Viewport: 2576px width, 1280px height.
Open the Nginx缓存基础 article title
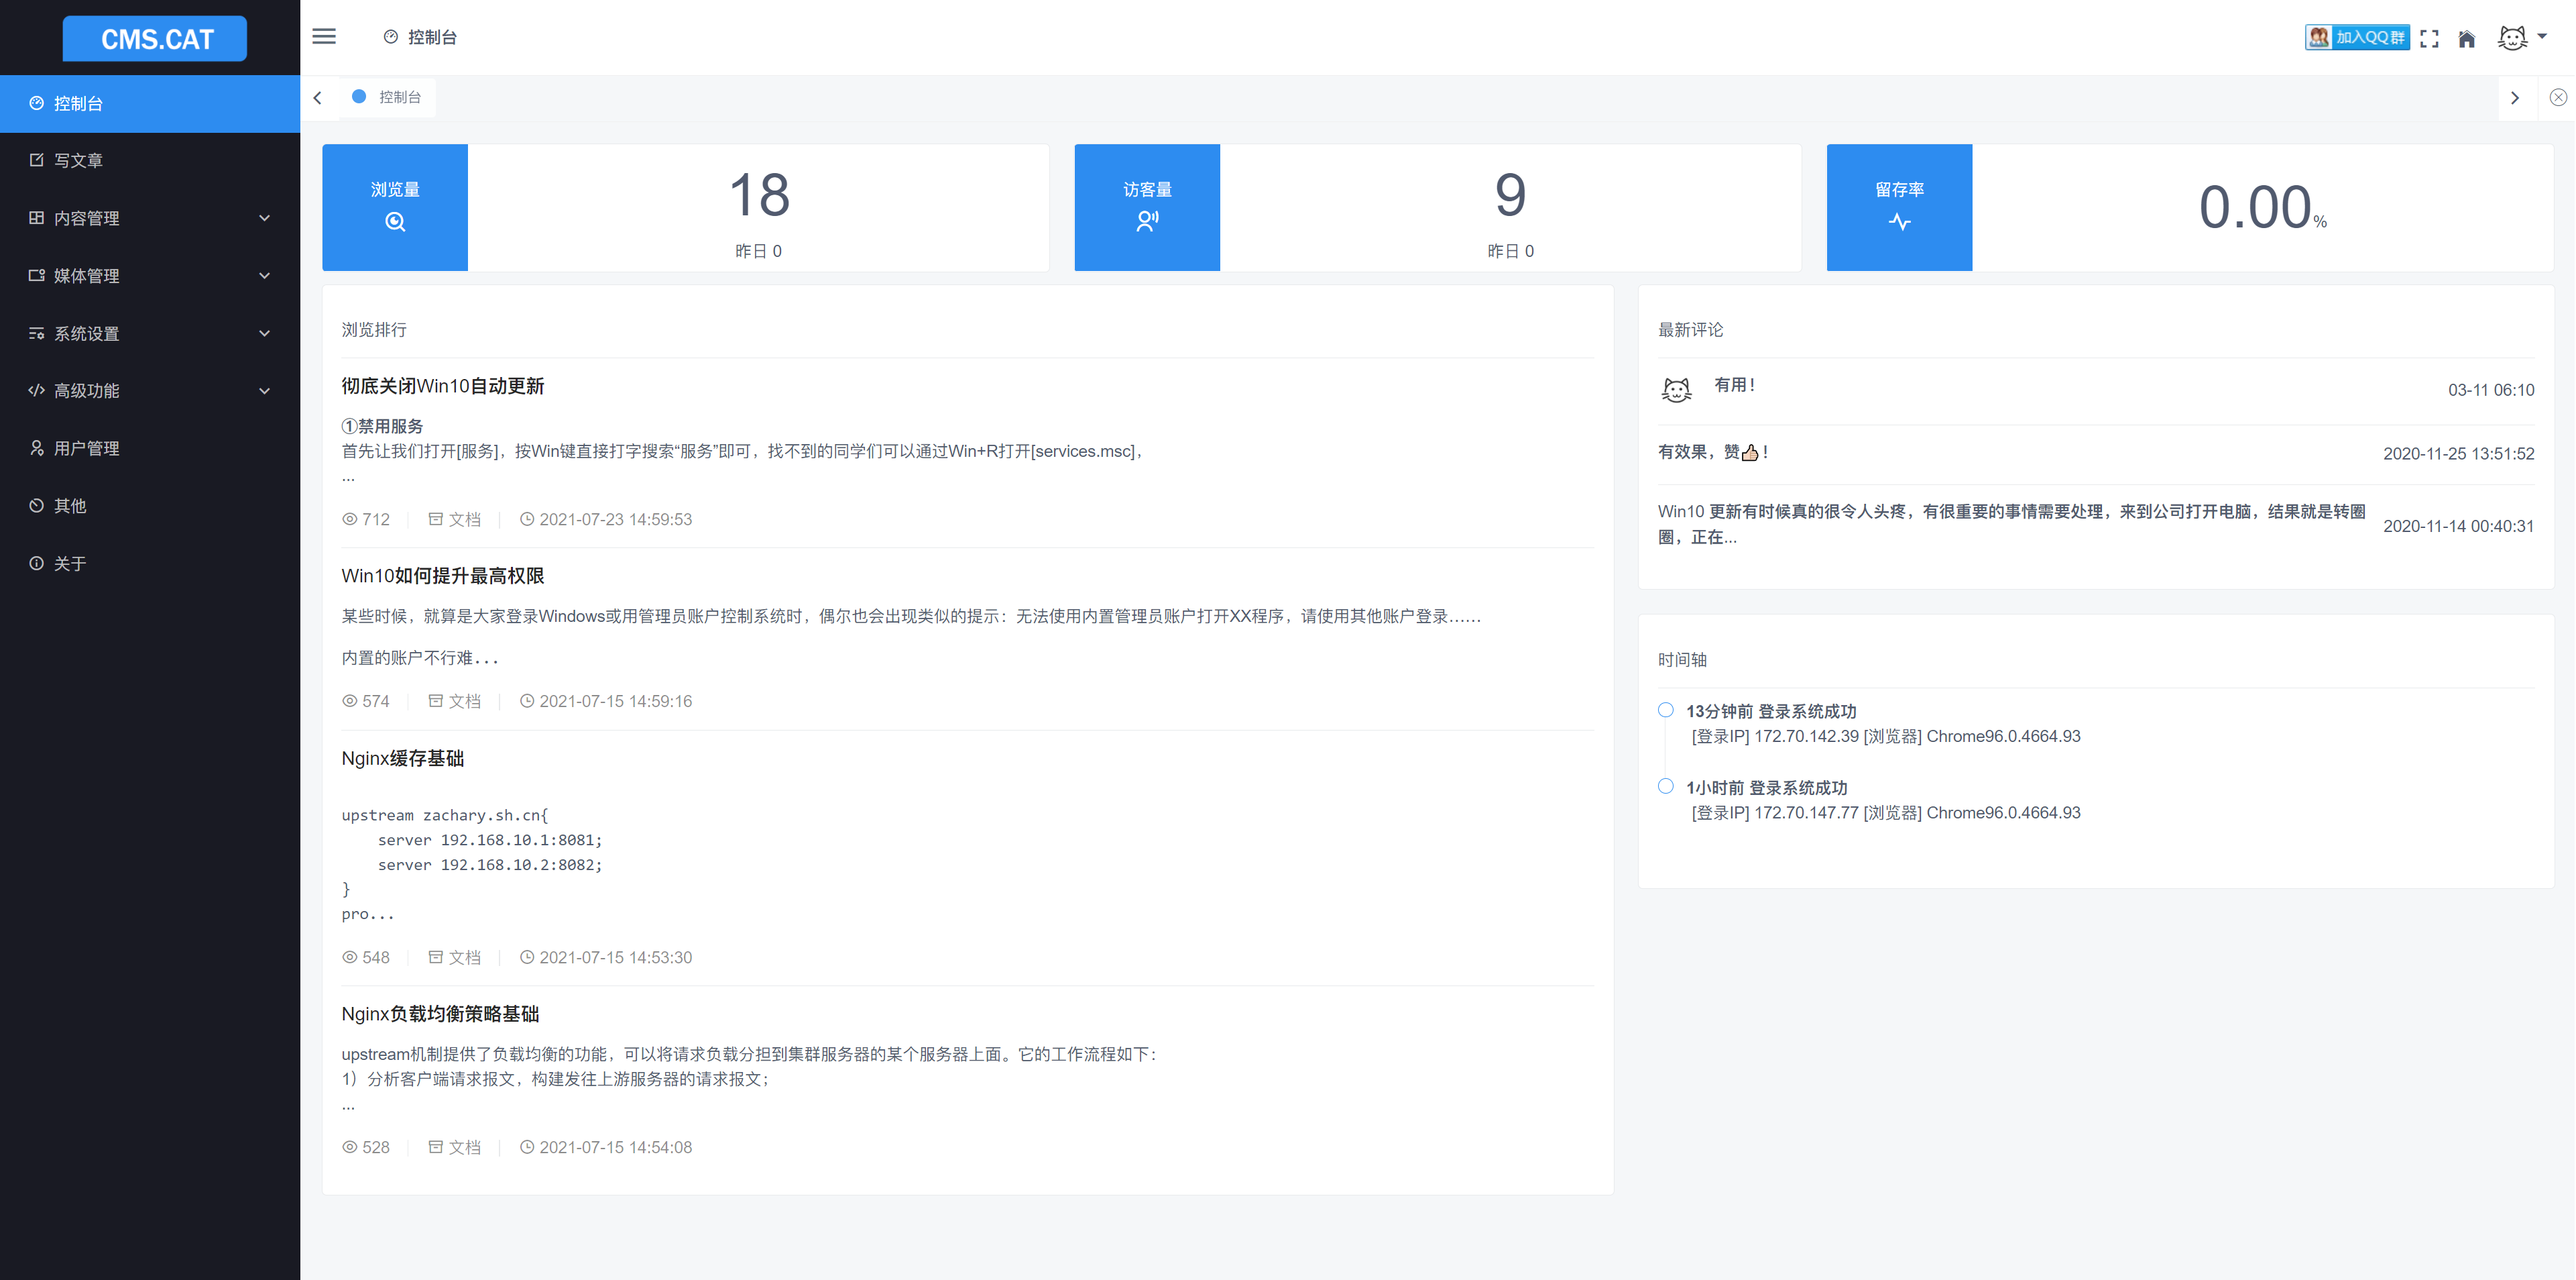click(x=402, y=759)
